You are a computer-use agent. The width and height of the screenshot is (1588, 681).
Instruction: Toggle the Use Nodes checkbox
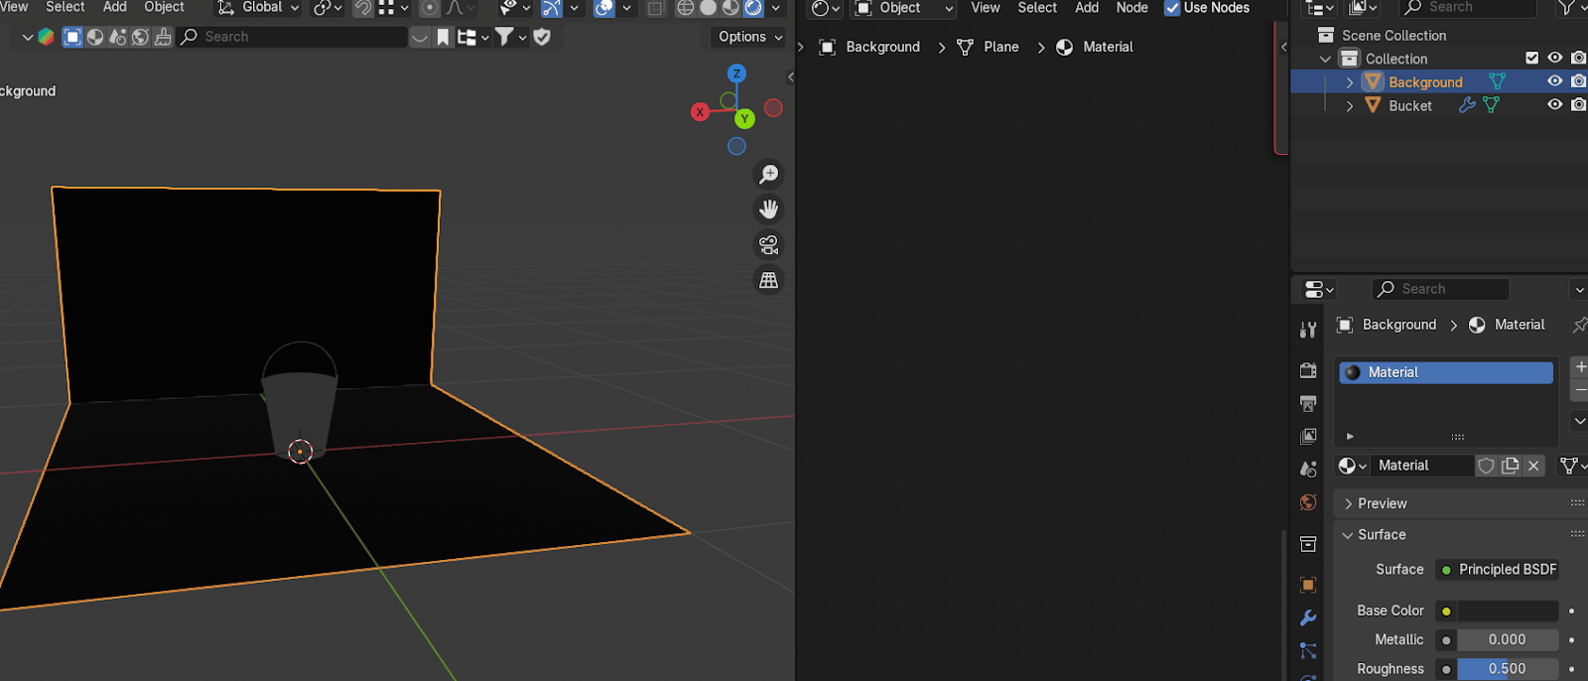point(1172,8)
